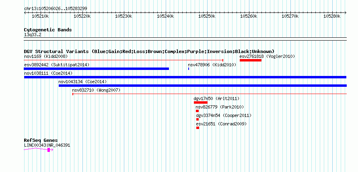Click the 105230k ruler tick label
The image size is (358, 172).
coord(123,16)
